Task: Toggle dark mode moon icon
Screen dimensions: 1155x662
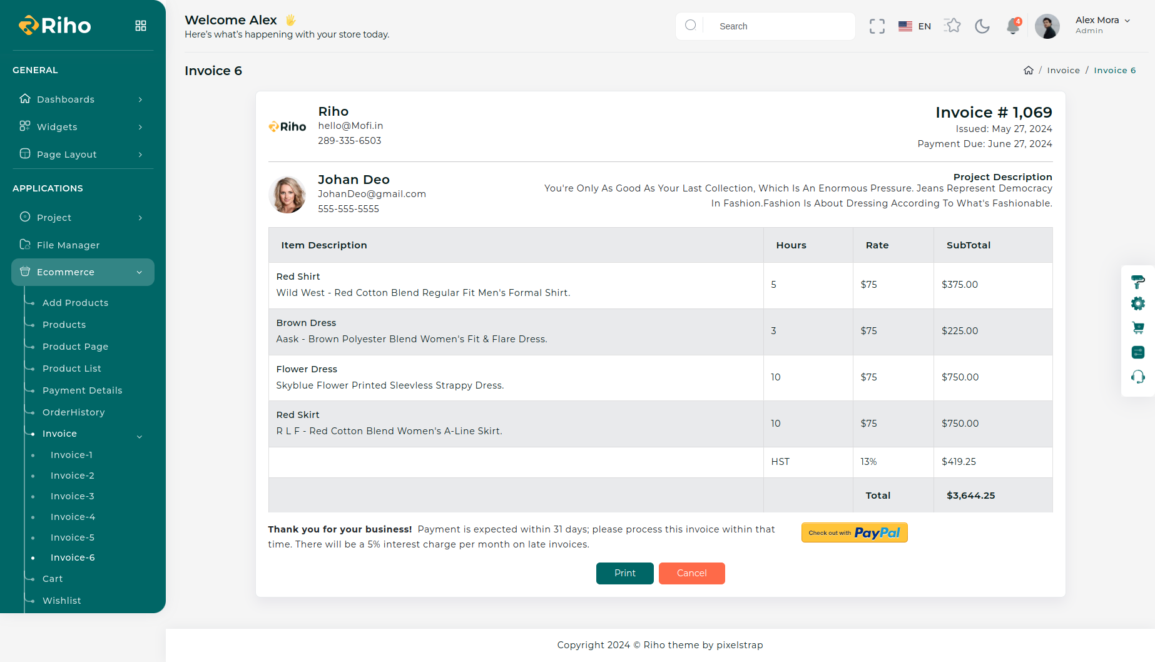Action: click(x=982, y=26)
